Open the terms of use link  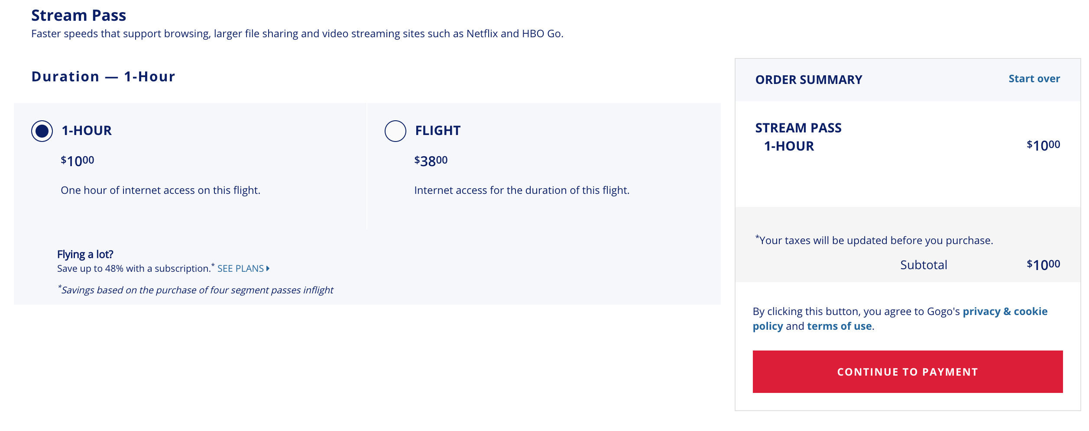coord(839,326)
